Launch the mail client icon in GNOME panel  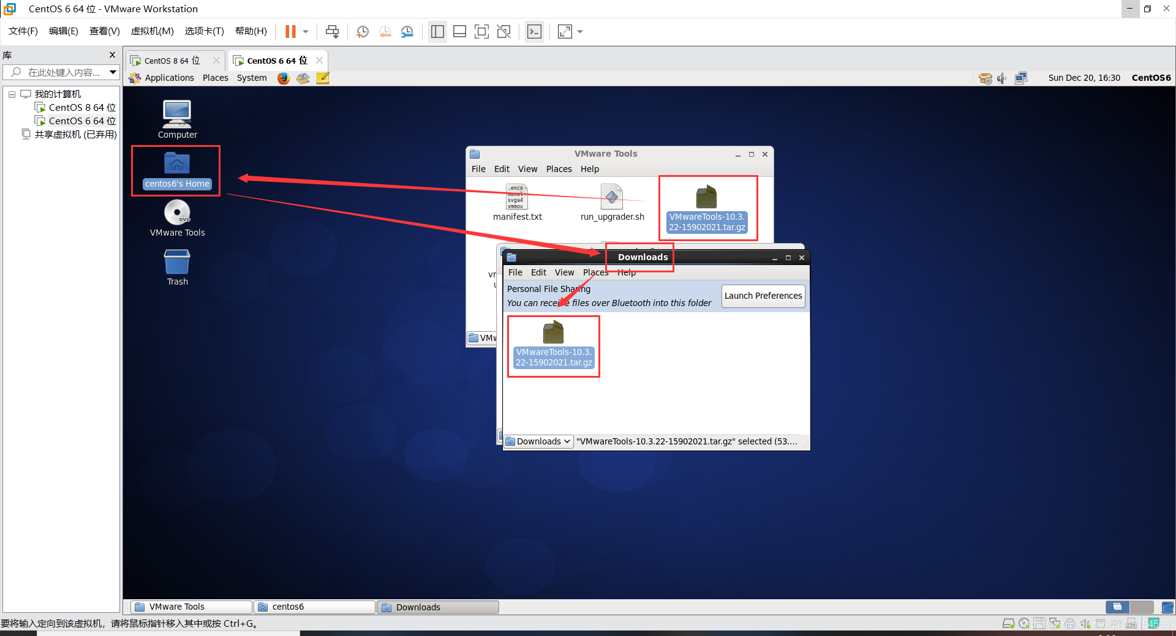pyautogui.click(x=303, y=78)
